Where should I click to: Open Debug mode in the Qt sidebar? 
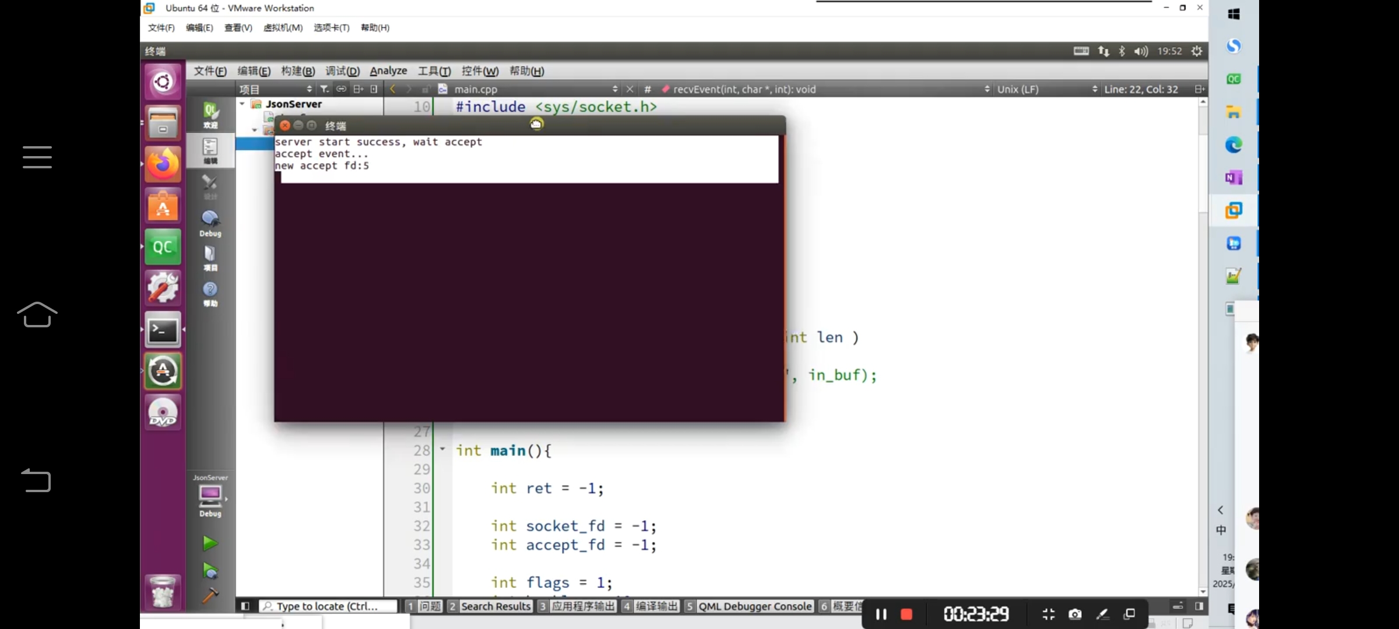click(x=210, y=223)
